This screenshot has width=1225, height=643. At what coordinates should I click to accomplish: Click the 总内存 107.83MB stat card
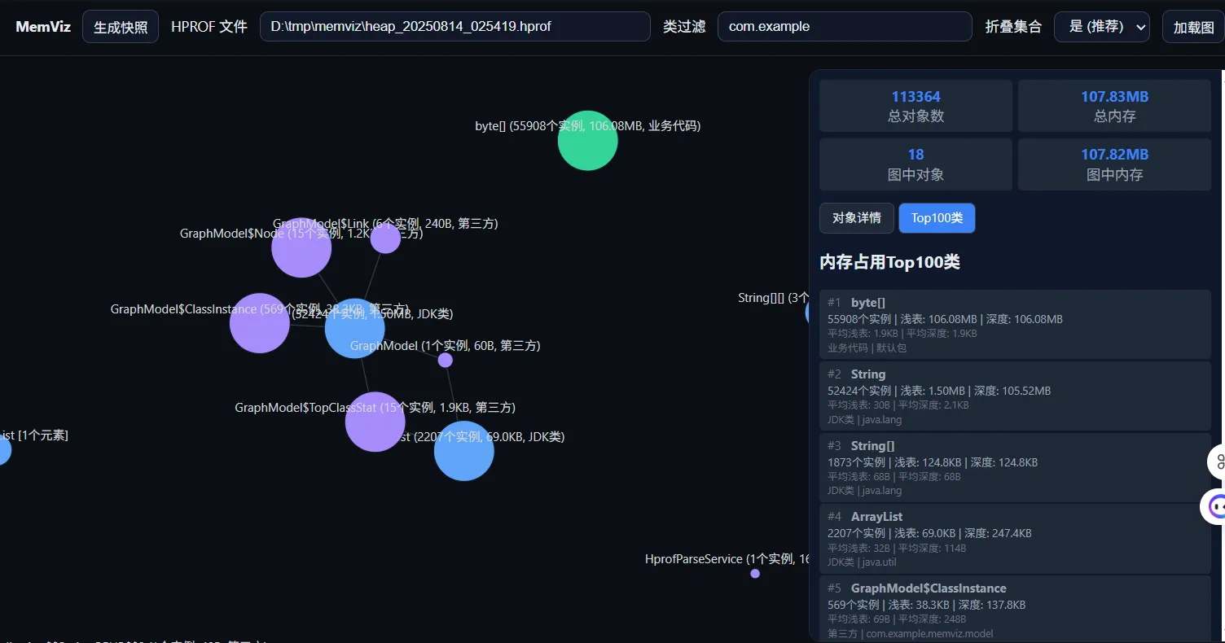1114,106
